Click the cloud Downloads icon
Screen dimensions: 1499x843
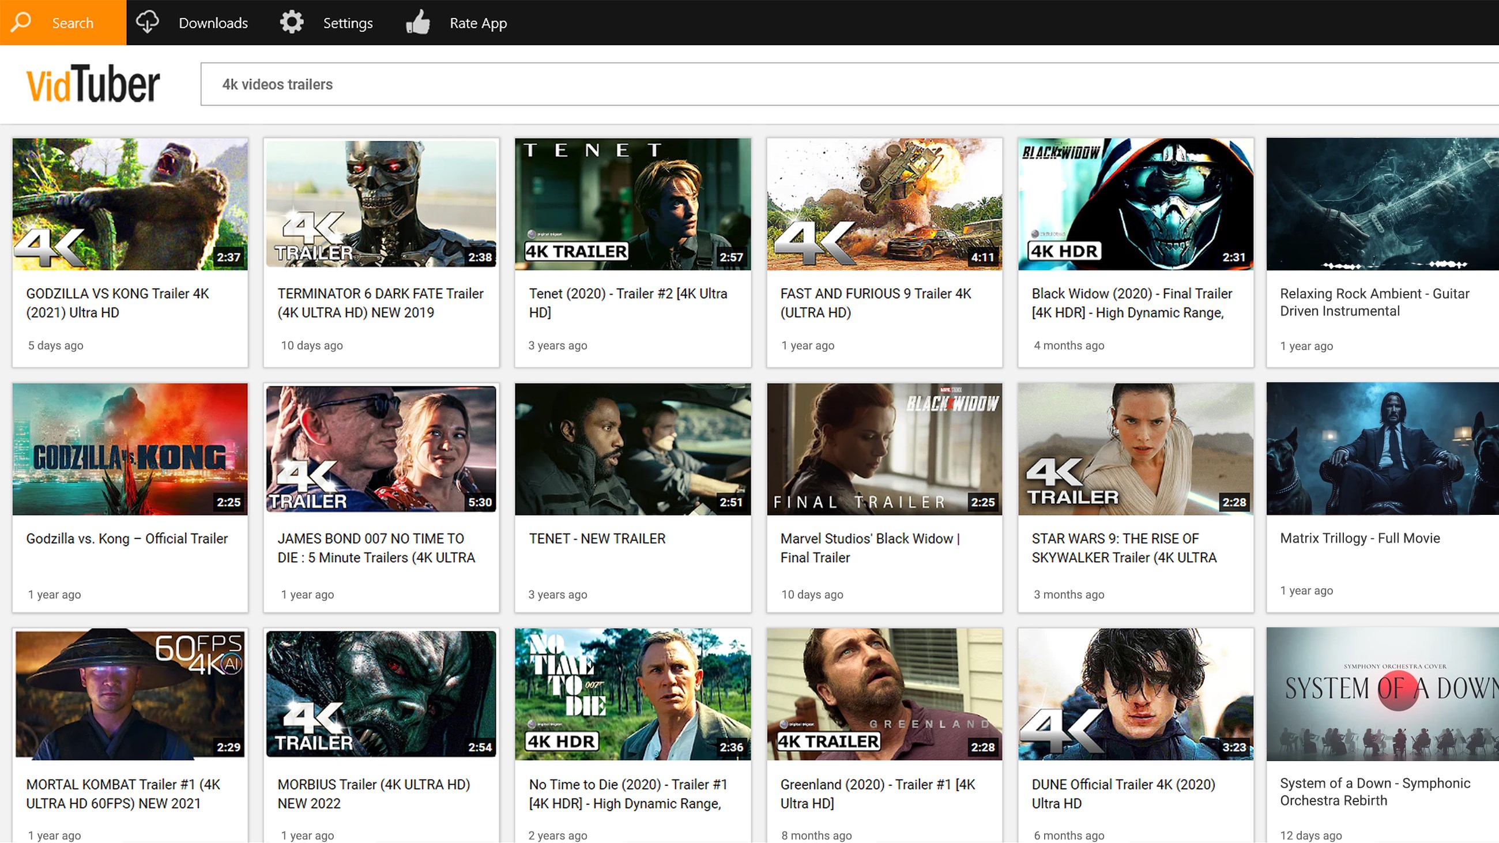(x=147, y=22)
